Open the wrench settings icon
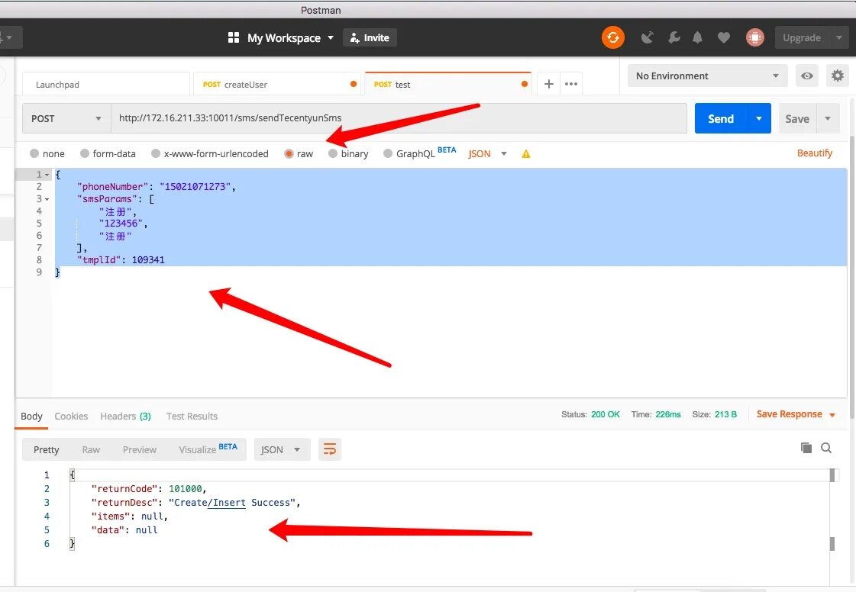This screenshot has height=592, width=856. tap(673, 37)
